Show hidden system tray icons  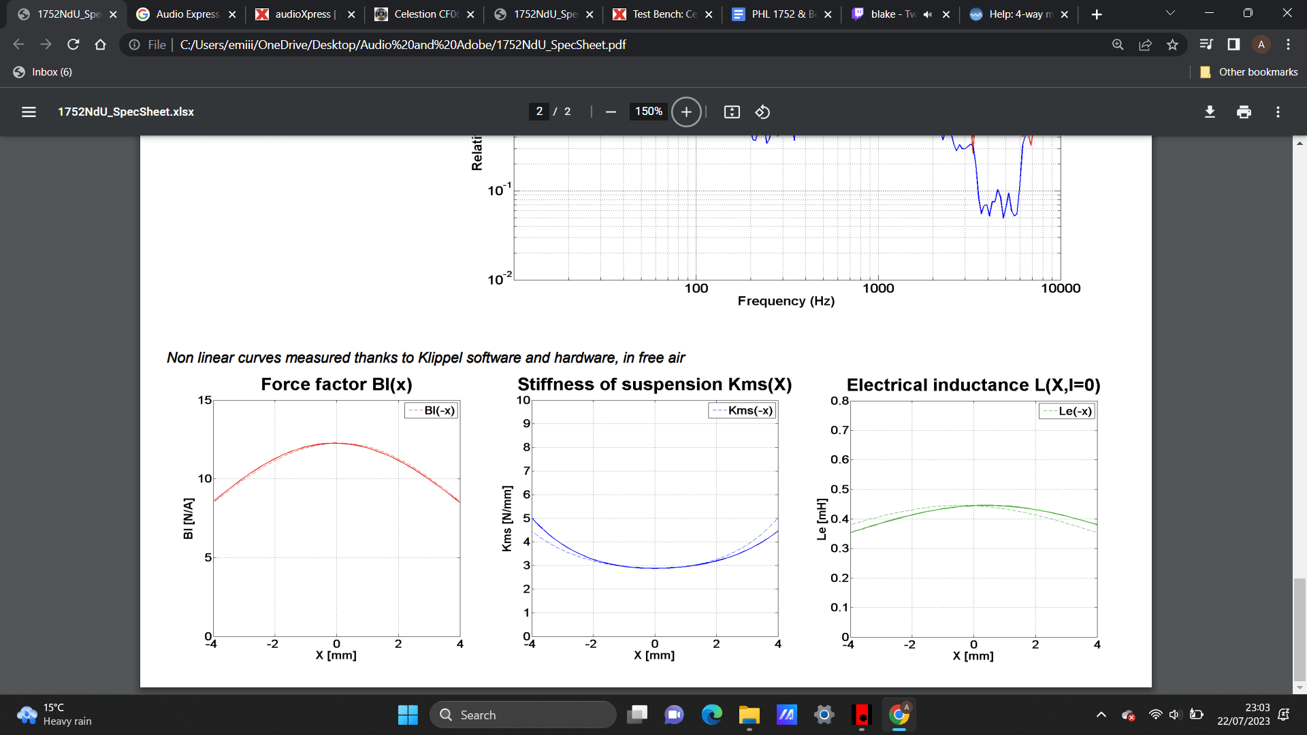pos(1101,715)
